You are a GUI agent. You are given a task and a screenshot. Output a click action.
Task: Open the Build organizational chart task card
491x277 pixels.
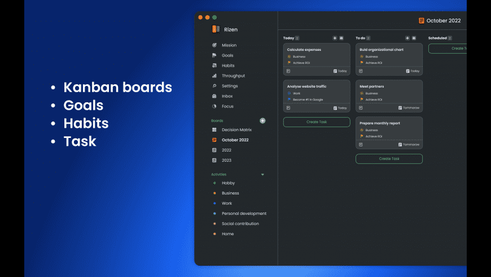pyautogui.click(x=389, y=59)
